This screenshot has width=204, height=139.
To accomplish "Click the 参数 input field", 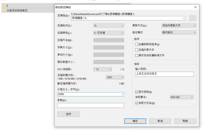I will coord(91,105).
